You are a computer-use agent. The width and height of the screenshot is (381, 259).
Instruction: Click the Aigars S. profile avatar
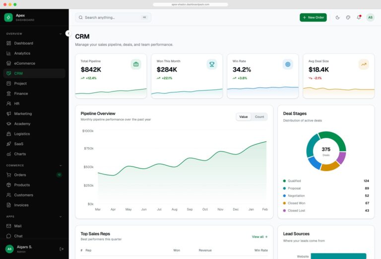coord(9,249)
